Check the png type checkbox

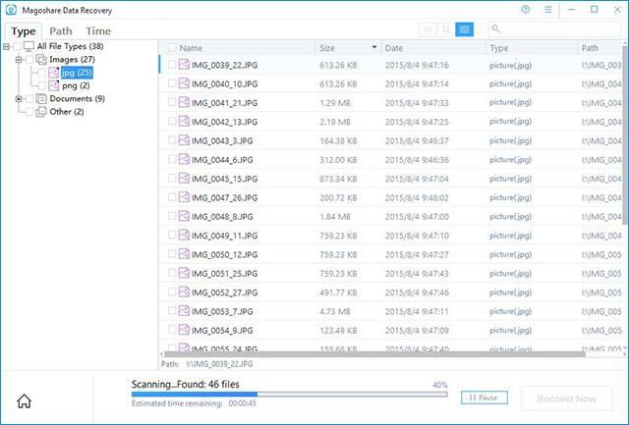point(42,85)
